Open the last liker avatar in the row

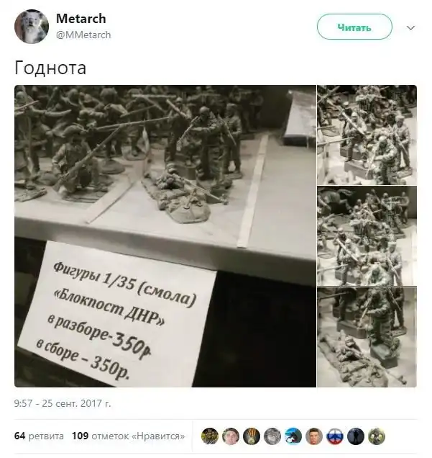377,436
